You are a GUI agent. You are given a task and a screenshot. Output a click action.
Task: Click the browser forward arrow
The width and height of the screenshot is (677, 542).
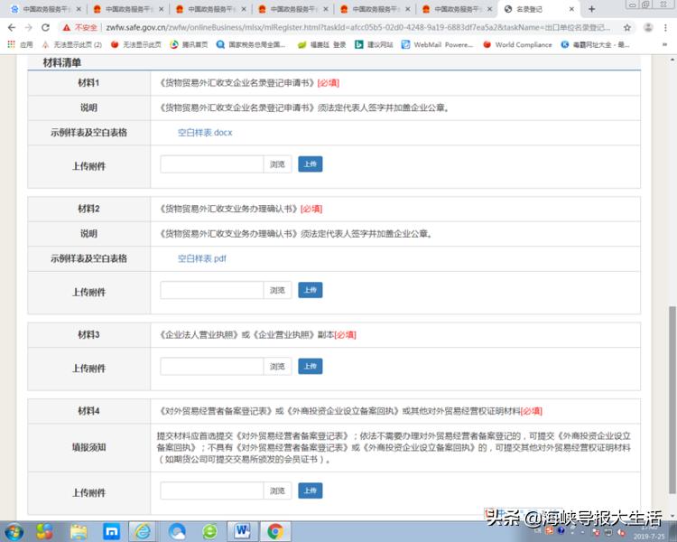tap(29, 28)
